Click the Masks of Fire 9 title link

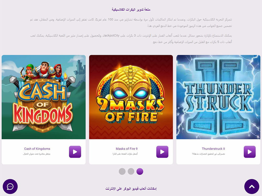coord(127,149)
